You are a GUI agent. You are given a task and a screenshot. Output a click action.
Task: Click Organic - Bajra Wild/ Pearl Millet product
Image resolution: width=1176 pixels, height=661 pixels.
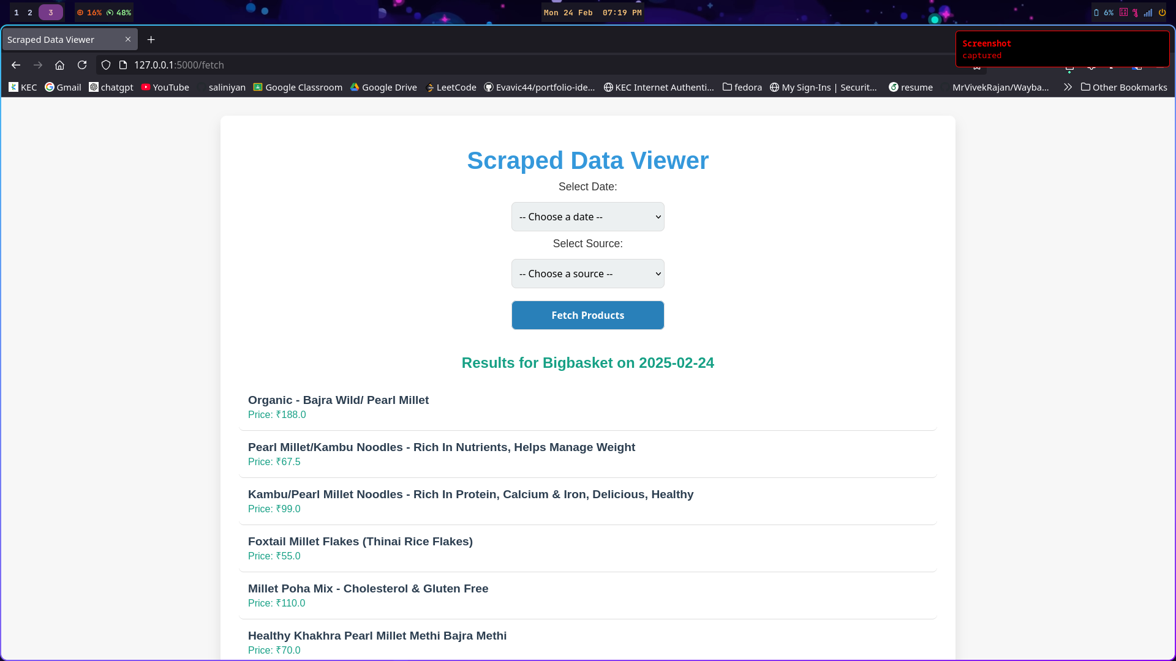click(338, 400)
